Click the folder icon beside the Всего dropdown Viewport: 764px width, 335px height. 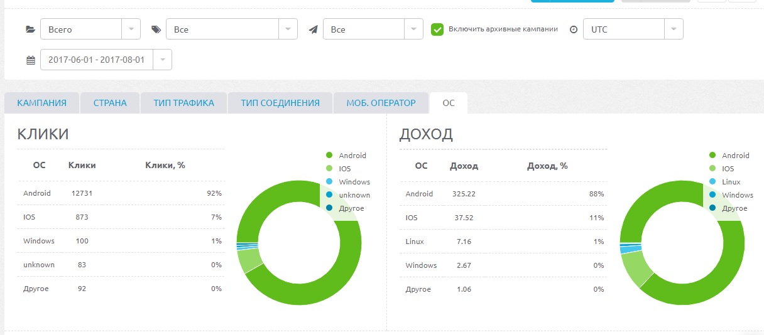tap(30, 29)
